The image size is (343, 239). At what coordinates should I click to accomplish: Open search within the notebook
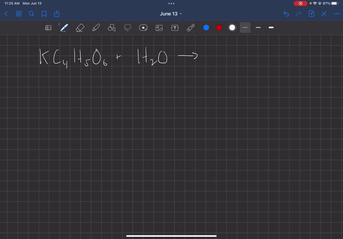point(31,14)
